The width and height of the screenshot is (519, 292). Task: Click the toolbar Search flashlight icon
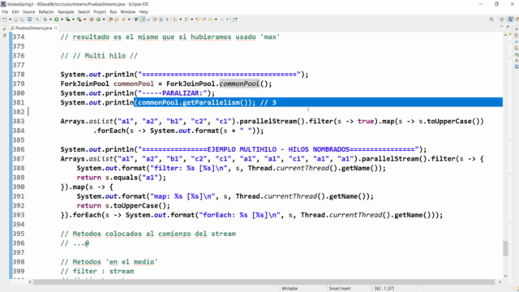123,19
